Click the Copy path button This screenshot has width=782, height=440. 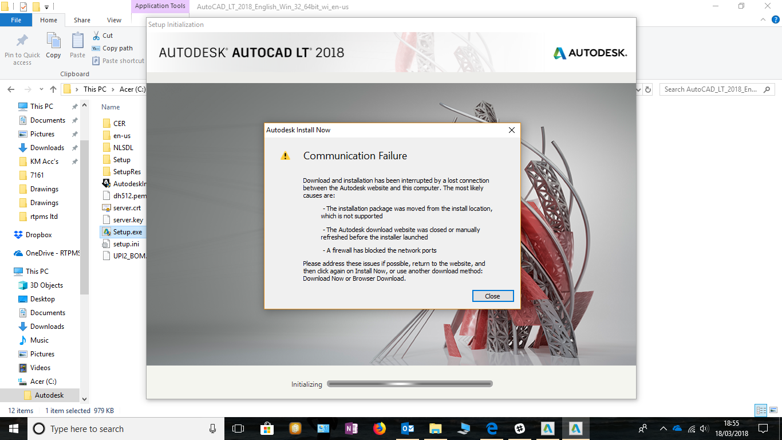pyautogui.click(x=112, y=48)
